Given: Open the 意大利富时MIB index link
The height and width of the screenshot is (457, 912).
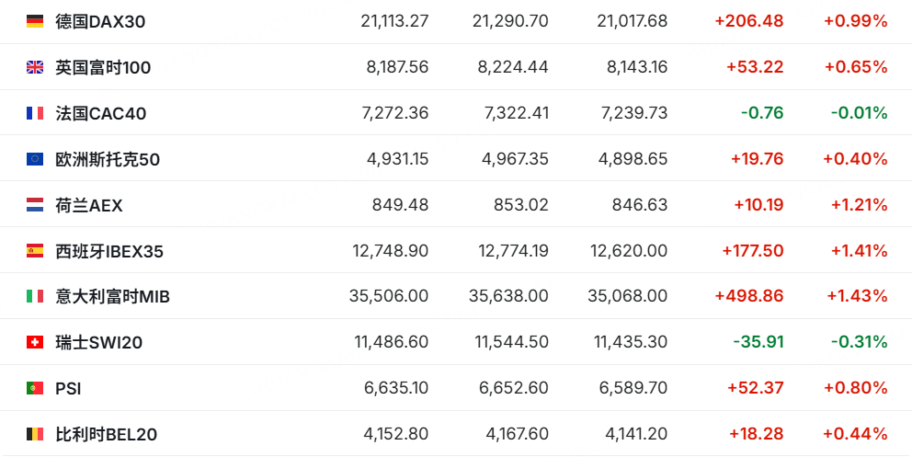Looking at the screenshot, I should point(112,297).
